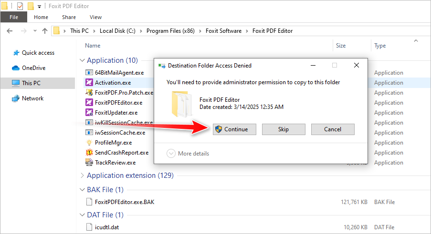The width and height of the screenshot is (431, 234).
Task: Select the TrackReview.exe file icon
Action: point(89,163)
